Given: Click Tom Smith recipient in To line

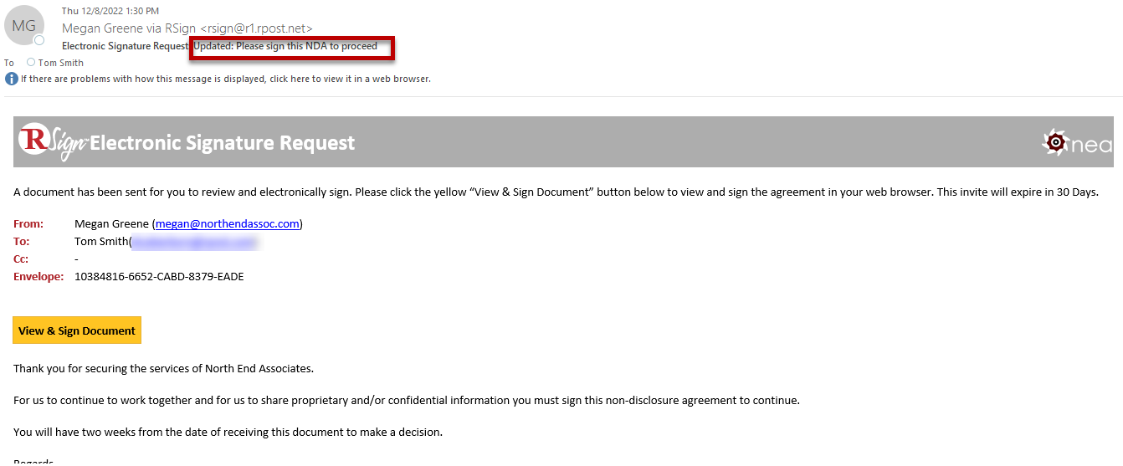Looking at the screenshot, I should tap(61, 63).
